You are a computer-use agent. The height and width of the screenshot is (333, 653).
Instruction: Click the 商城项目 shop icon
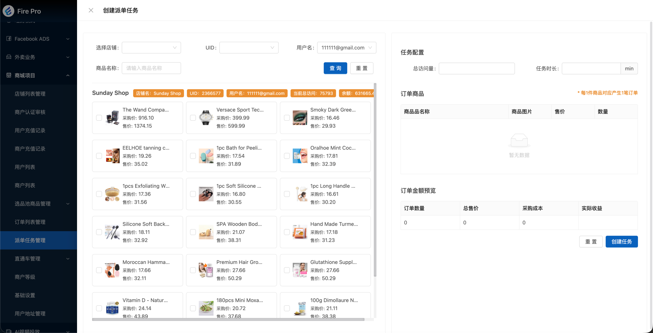coord(9,75)
